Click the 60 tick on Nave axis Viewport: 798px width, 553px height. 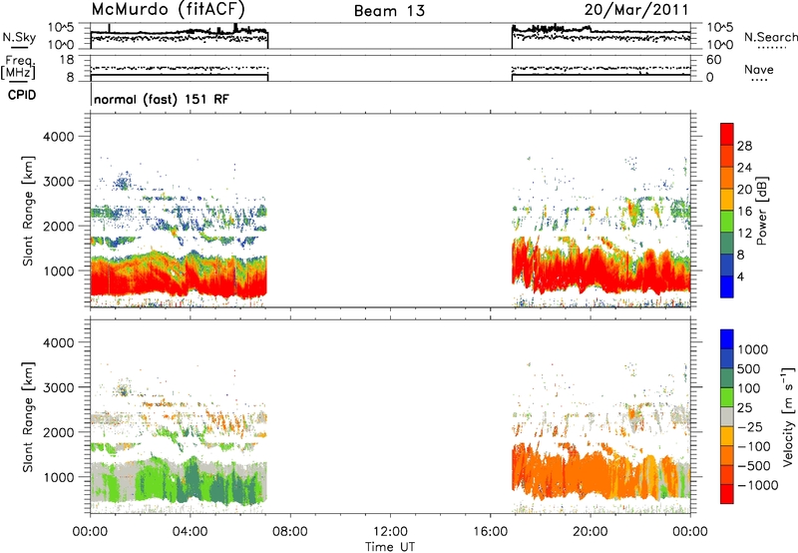click(x=713, y=60)
